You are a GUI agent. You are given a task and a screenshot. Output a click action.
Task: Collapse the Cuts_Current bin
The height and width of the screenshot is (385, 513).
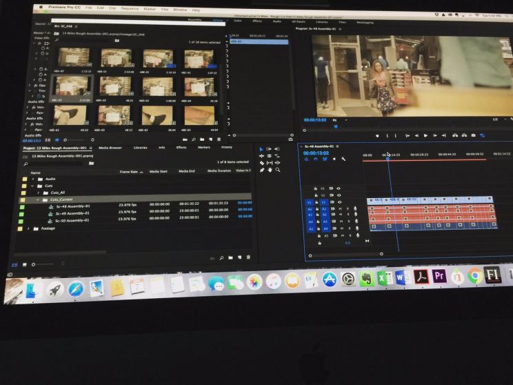click(38, 199)
